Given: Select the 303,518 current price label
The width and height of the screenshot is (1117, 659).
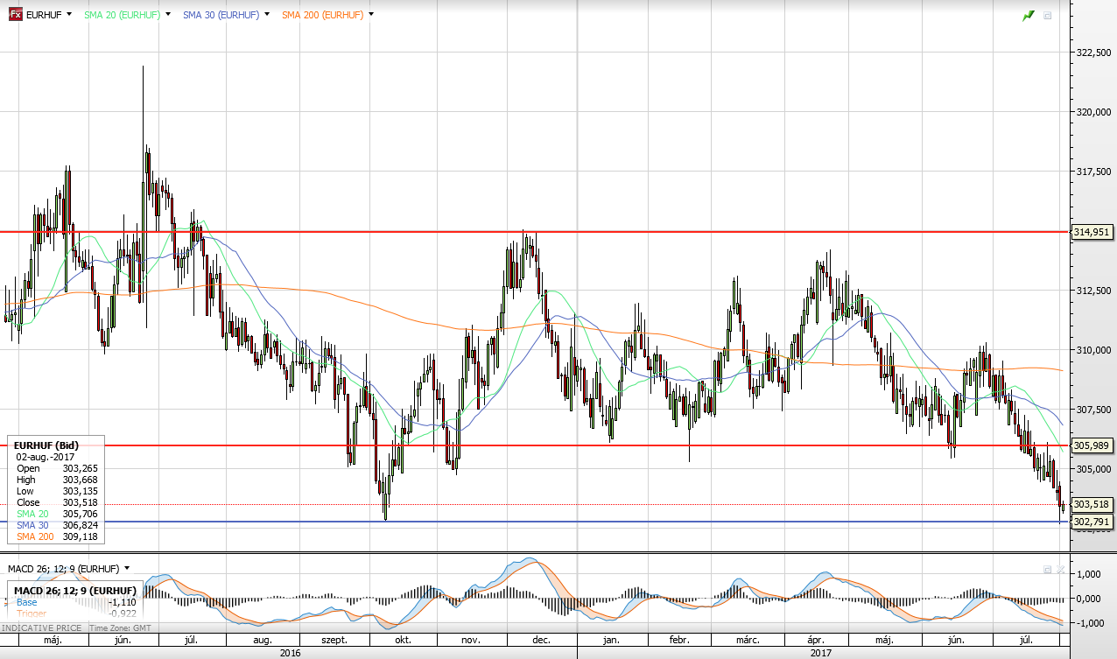Looking at the screenshot, I should click(1092, 504).
